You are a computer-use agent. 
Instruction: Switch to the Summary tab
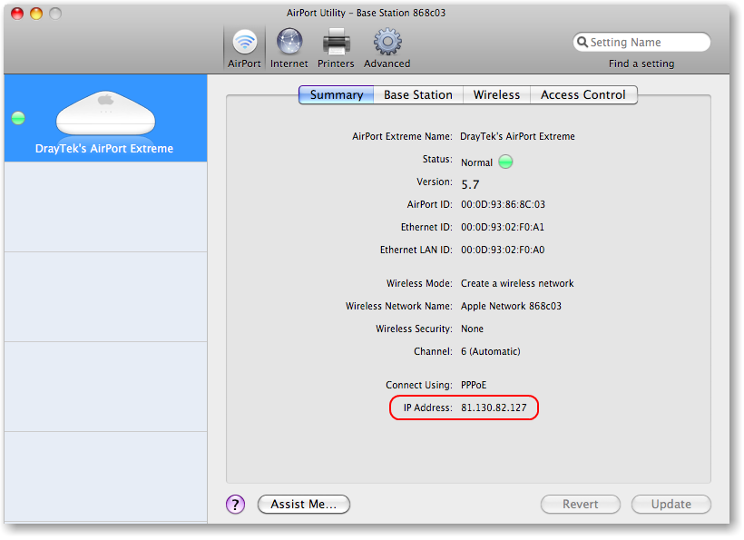click(337, 95)
